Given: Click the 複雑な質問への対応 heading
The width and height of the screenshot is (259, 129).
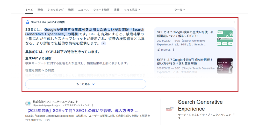Looking at the screenshot, I should 40,70.
